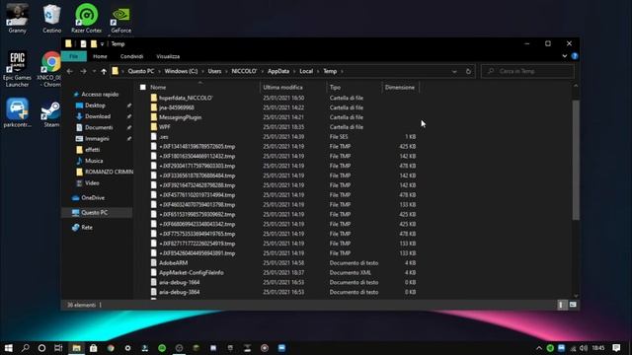Open the Cestino recycle bin icon

point(51,18)
